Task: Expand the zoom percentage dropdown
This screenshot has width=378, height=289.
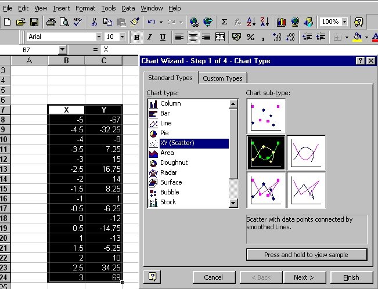Action: 345,22
